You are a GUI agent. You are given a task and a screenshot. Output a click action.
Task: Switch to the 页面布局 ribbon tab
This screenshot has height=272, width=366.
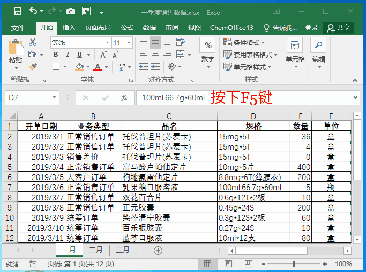[98, 28]
